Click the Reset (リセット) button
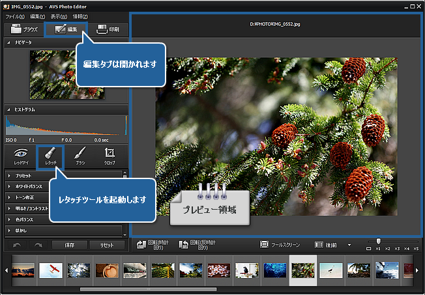 point(107,245)
